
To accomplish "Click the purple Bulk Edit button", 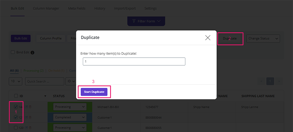I will click(21, 39).
